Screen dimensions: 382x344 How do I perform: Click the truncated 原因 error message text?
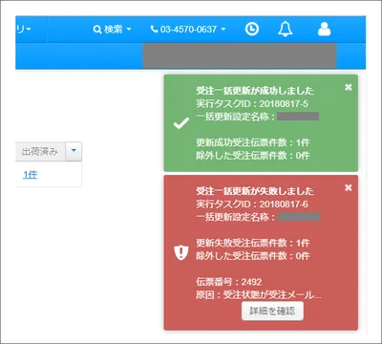tap(259, 295)
